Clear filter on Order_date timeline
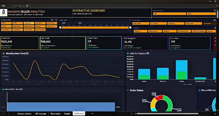Screen dimensions: 219x116 click(x=130, y=20)
